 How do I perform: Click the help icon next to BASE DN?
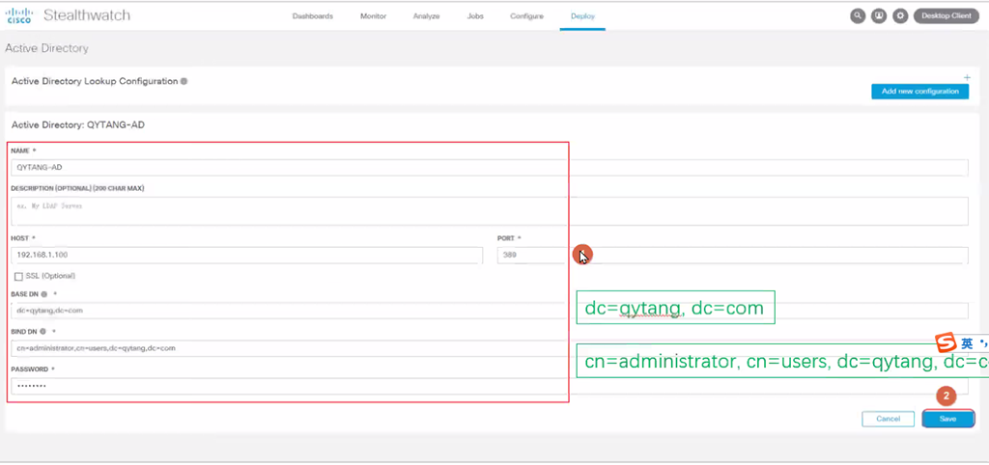(44, 294)
